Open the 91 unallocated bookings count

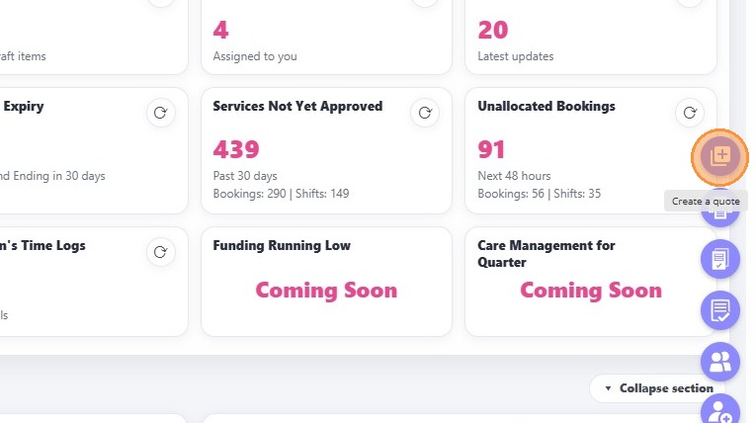(491, 150)
